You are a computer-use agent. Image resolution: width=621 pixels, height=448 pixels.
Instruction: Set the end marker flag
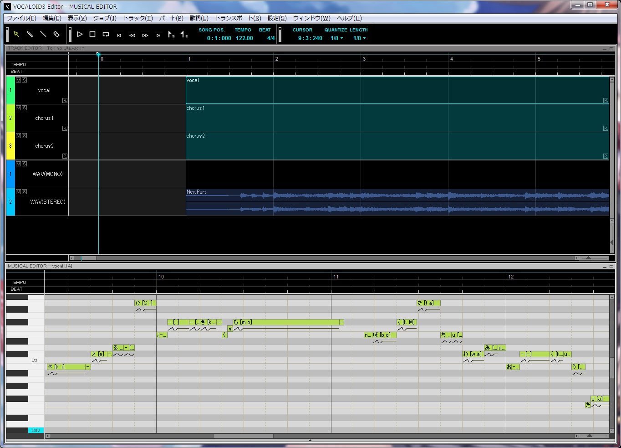[184, 34]
